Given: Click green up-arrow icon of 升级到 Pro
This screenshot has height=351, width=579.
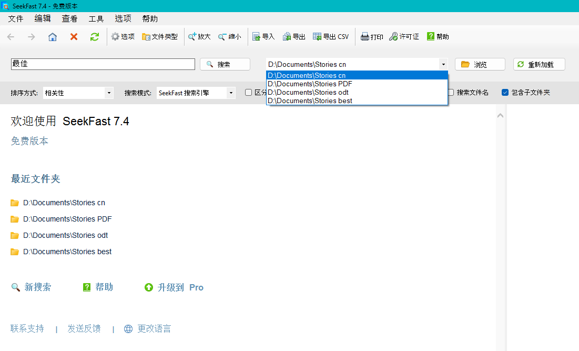Looking at the screenshot, I should [149, 287].
